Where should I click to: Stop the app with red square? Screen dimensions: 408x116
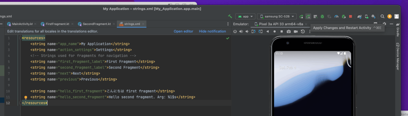point(351,16)
